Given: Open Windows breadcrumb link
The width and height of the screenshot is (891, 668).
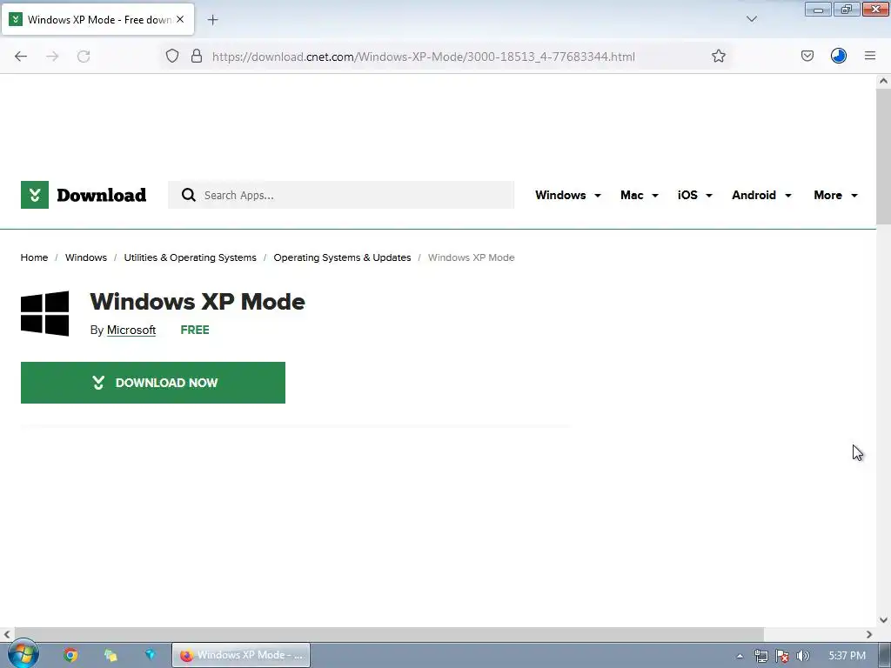Looking at the screenshot, I should pos(86,257).
